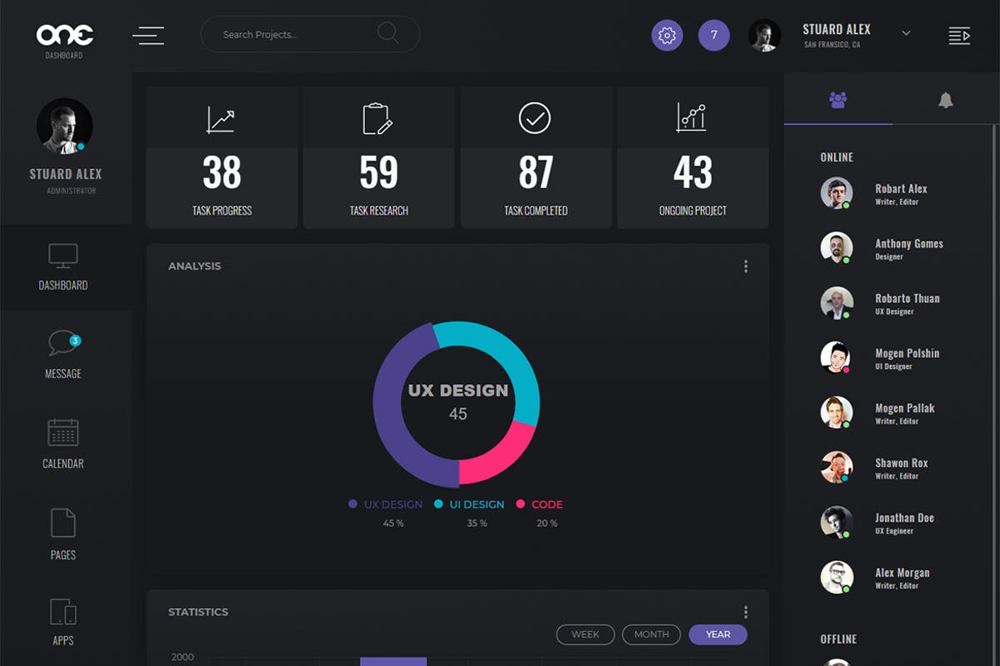This screenshot has width=1000, height=666.
Task: Switch to the bell notifications tab
Action: coord(945,98)
